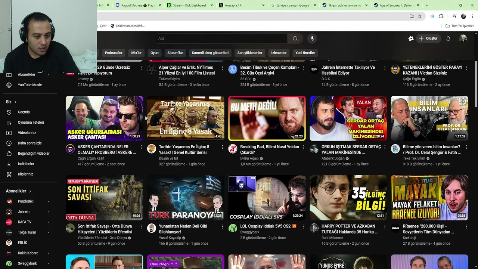Open options menu for ASKER ÇANTASINDA video
This screenshot has width=478, height=269.
pos(141,147)
